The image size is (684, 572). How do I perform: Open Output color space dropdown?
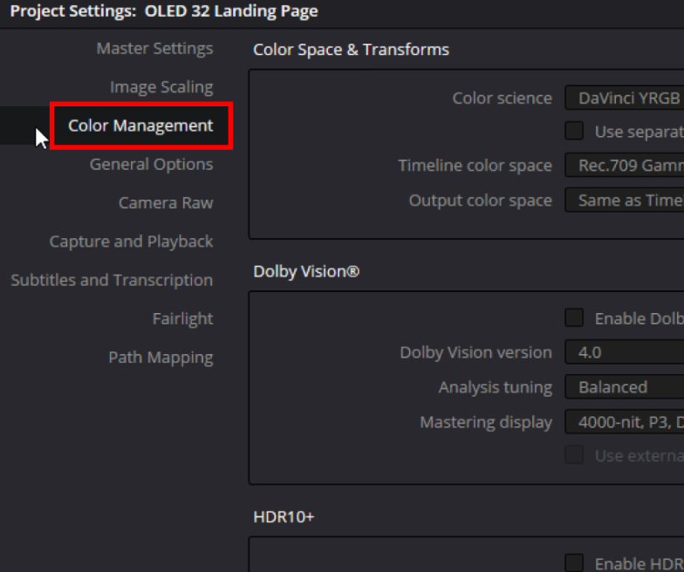(624, 201)
